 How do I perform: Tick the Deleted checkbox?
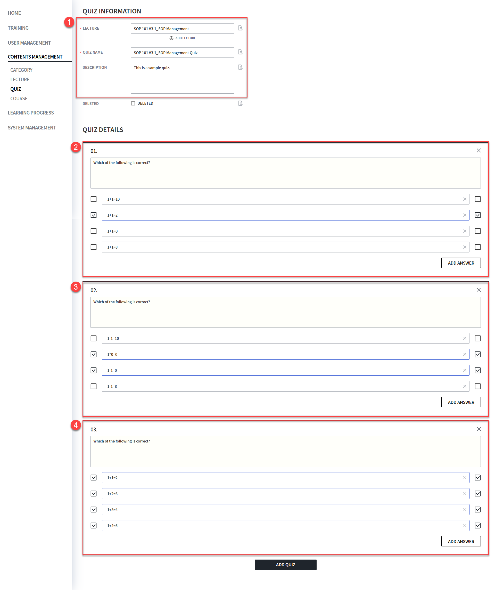pyautogui.click(x=133, y=103)
